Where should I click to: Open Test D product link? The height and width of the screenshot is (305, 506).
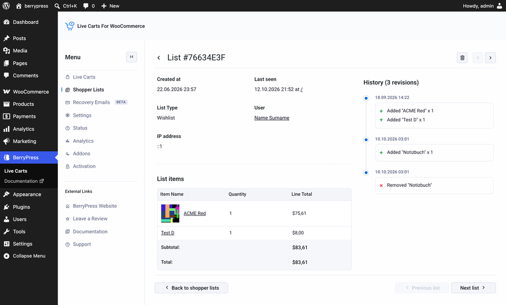[x=168, y=233]
